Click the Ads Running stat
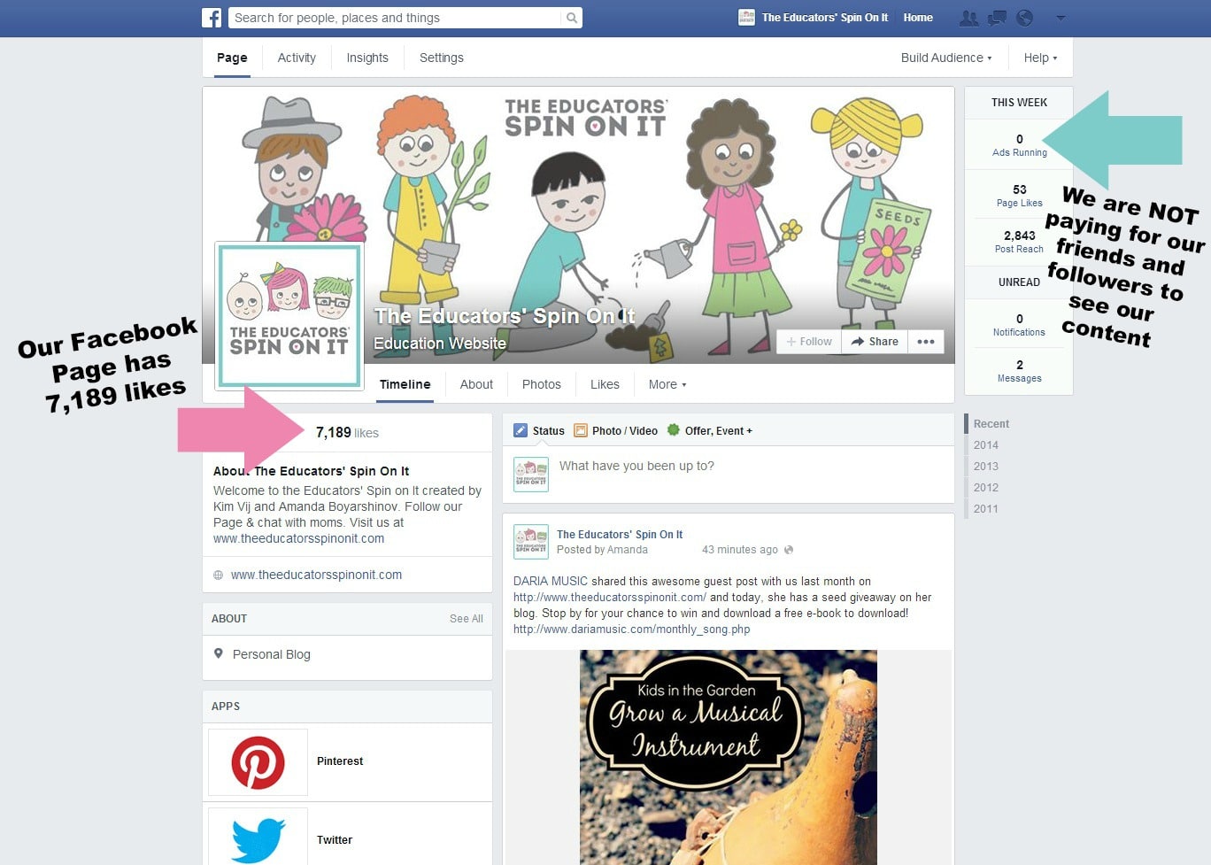The image size is (1211, 865). 1020,145
